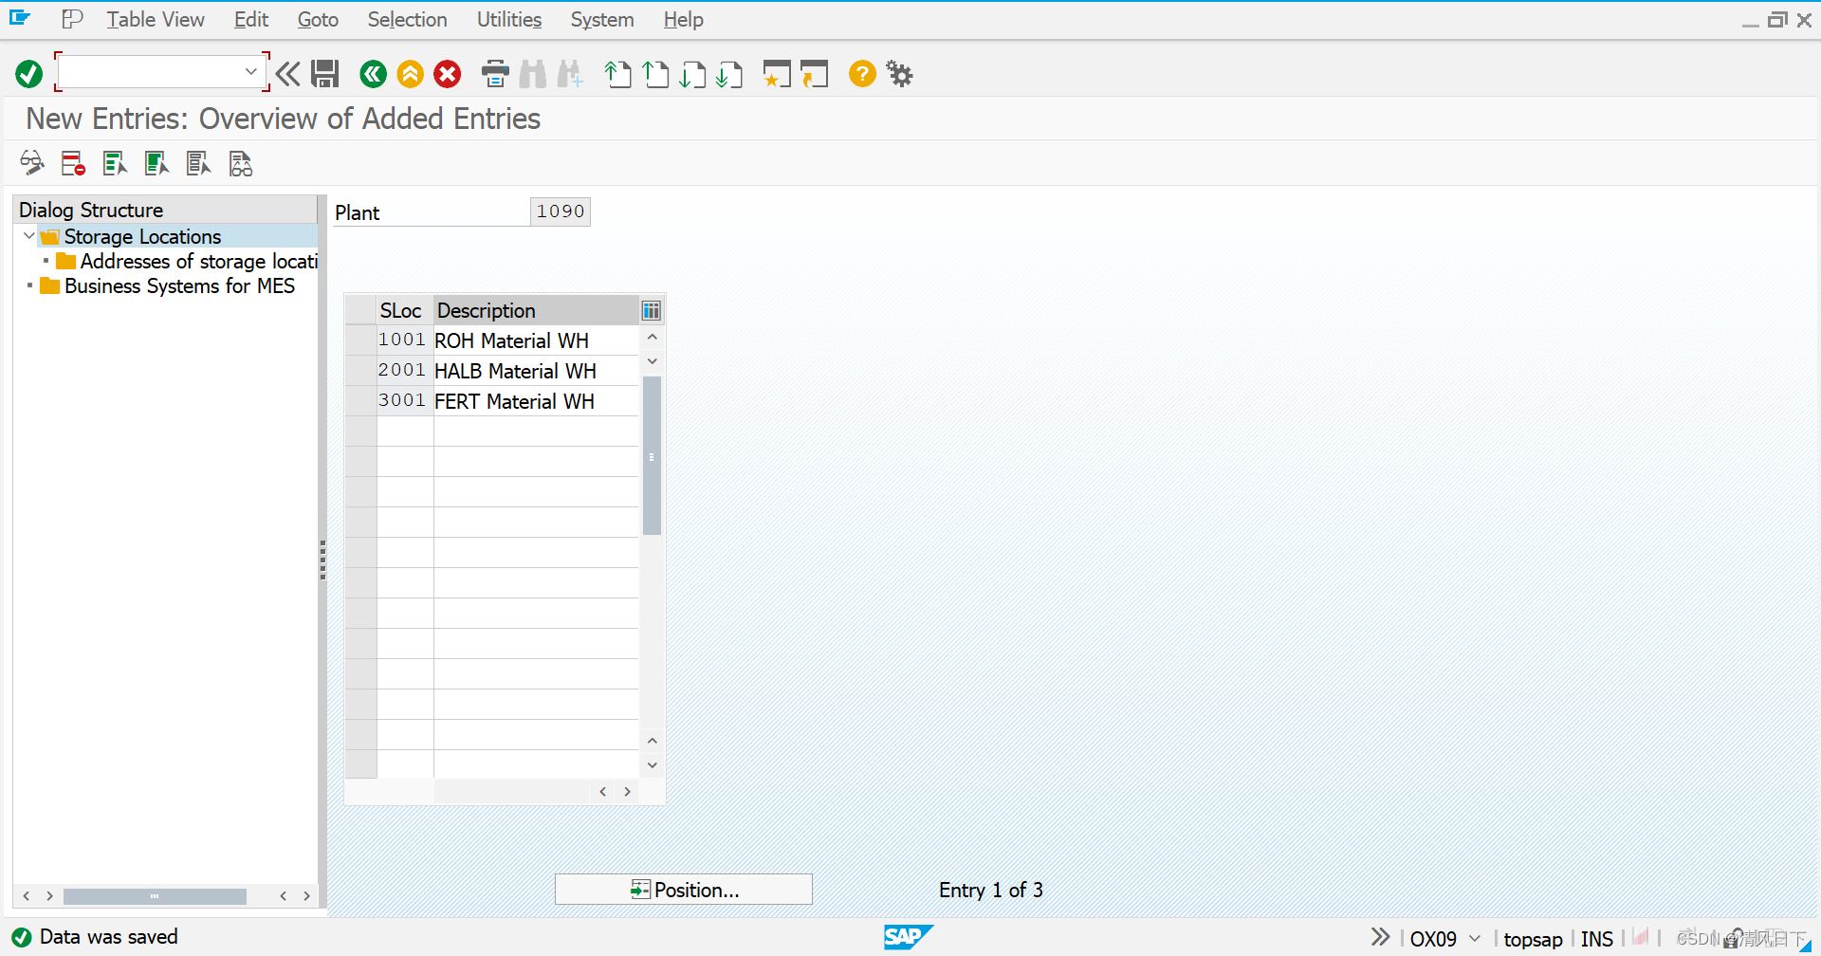Click the Find Next binoculars-plus icon
The height and width of the screenshot is (956, 1821).
[x=570, y=74]
